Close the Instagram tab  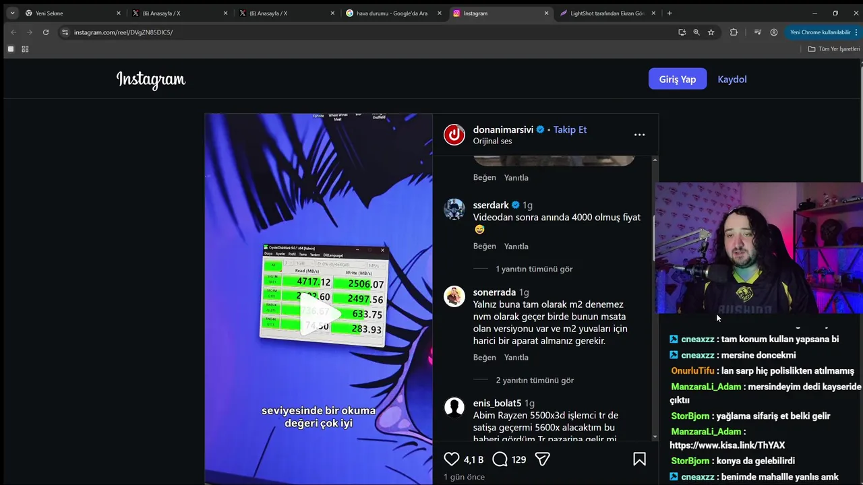coord(546,13)
